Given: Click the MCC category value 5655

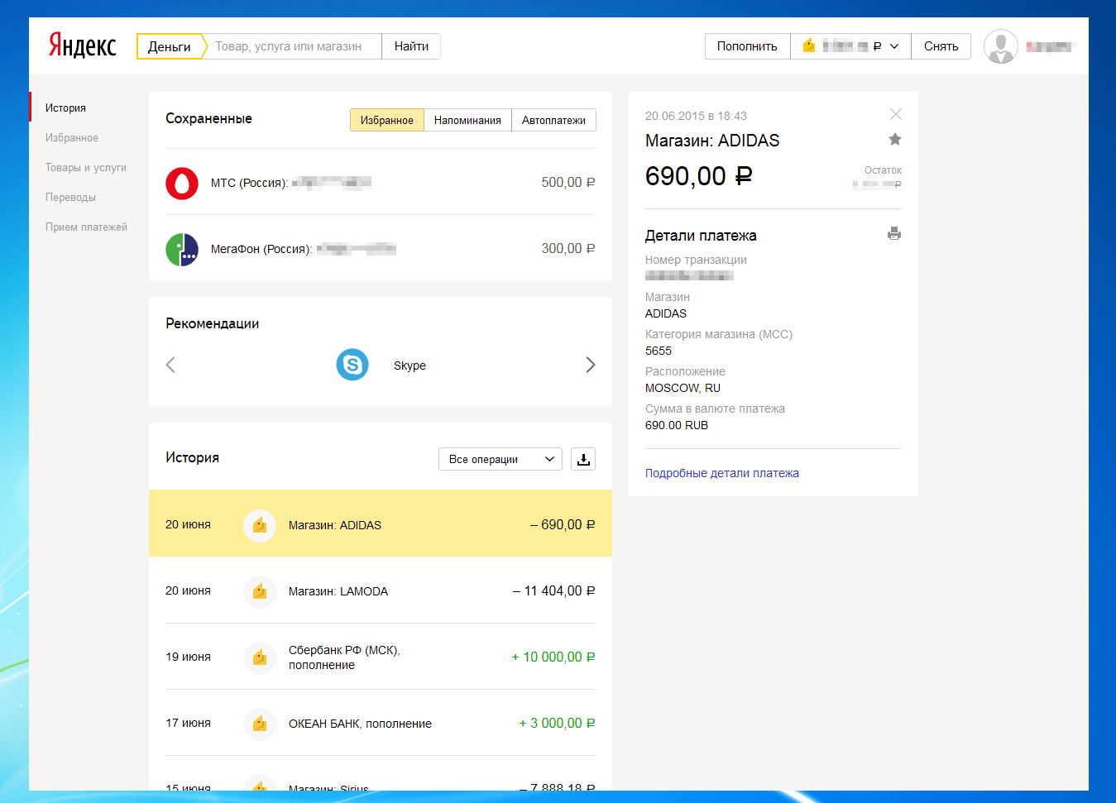Looking at the screenshot, I should click(659, 351).
